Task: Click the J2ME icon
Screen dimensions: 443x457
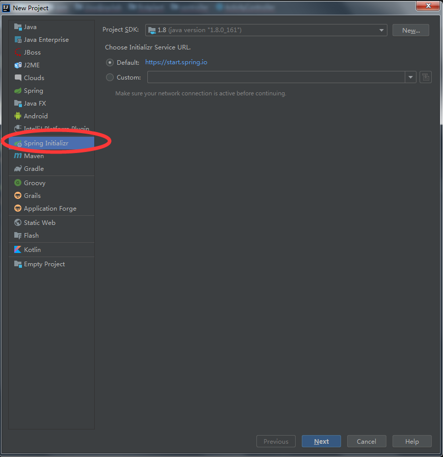Action: tap(18, 65)
